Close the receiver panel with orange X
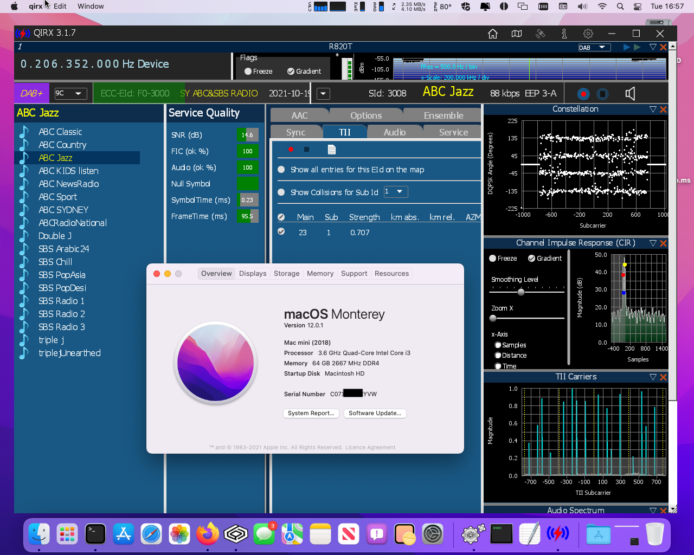Viewport: 694px width, 555px height. (x=663, y=47)
